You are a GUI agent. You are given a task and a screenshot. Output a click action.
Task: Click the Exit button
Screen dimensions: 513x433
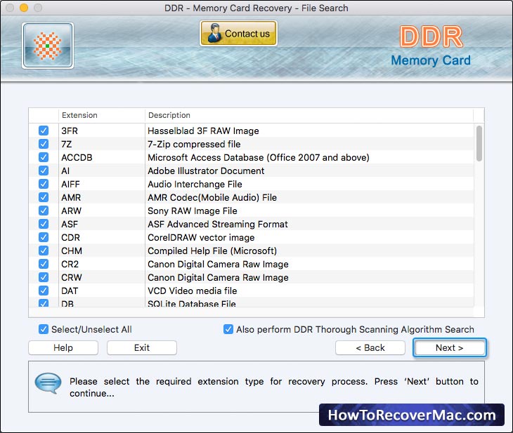point(142,347)
